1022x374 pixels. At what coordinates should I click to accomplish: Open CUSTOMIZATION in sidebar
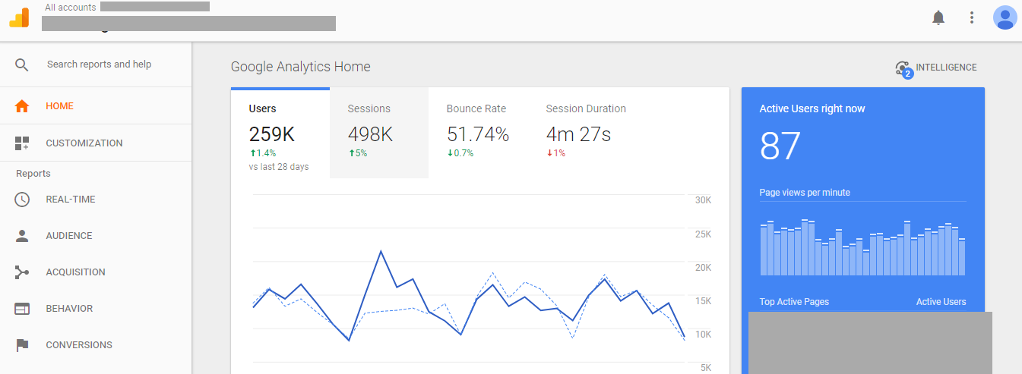[96, 143]
